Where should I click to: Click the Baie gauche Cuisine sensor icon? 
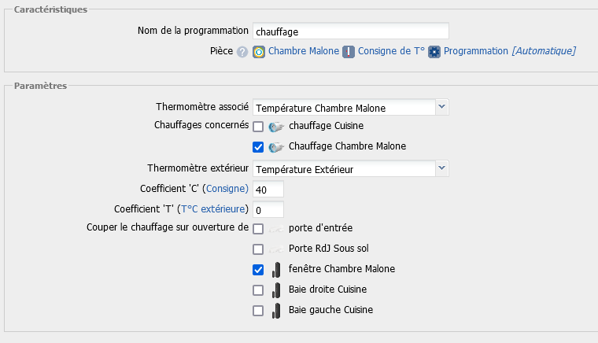pos(276,310)
